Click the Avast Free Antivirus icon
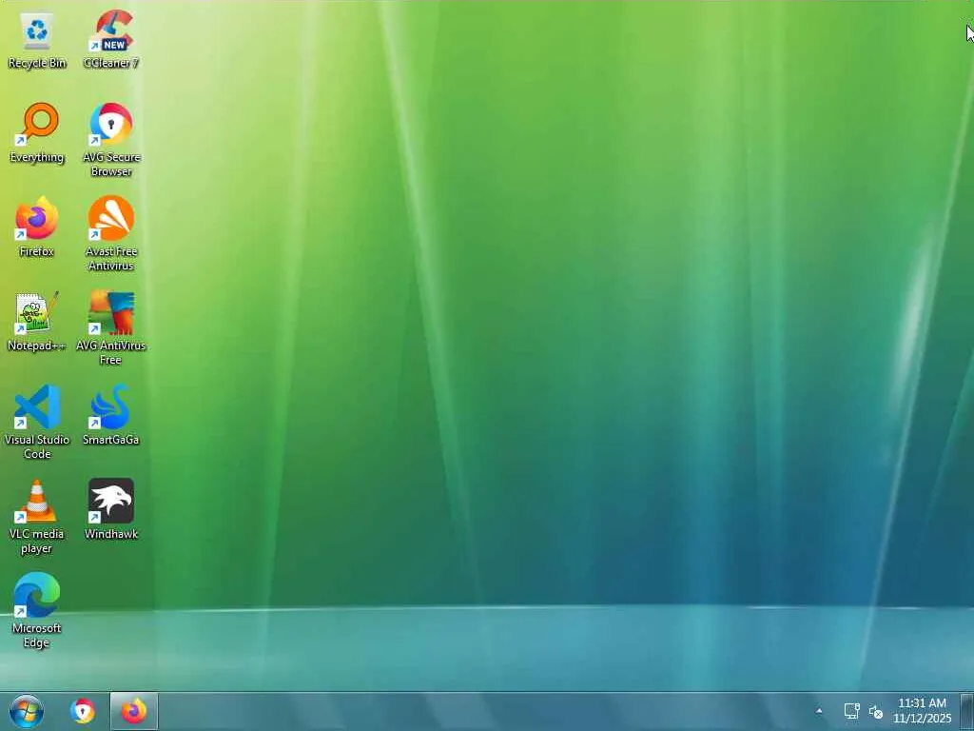 point(111,234)
